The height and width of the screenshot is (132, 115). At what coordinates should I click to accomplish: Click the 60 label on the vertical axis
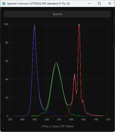coord(7,61)
